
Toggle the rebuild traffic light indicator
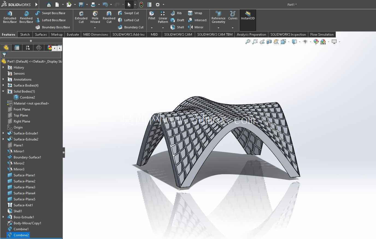pos(141,5)
